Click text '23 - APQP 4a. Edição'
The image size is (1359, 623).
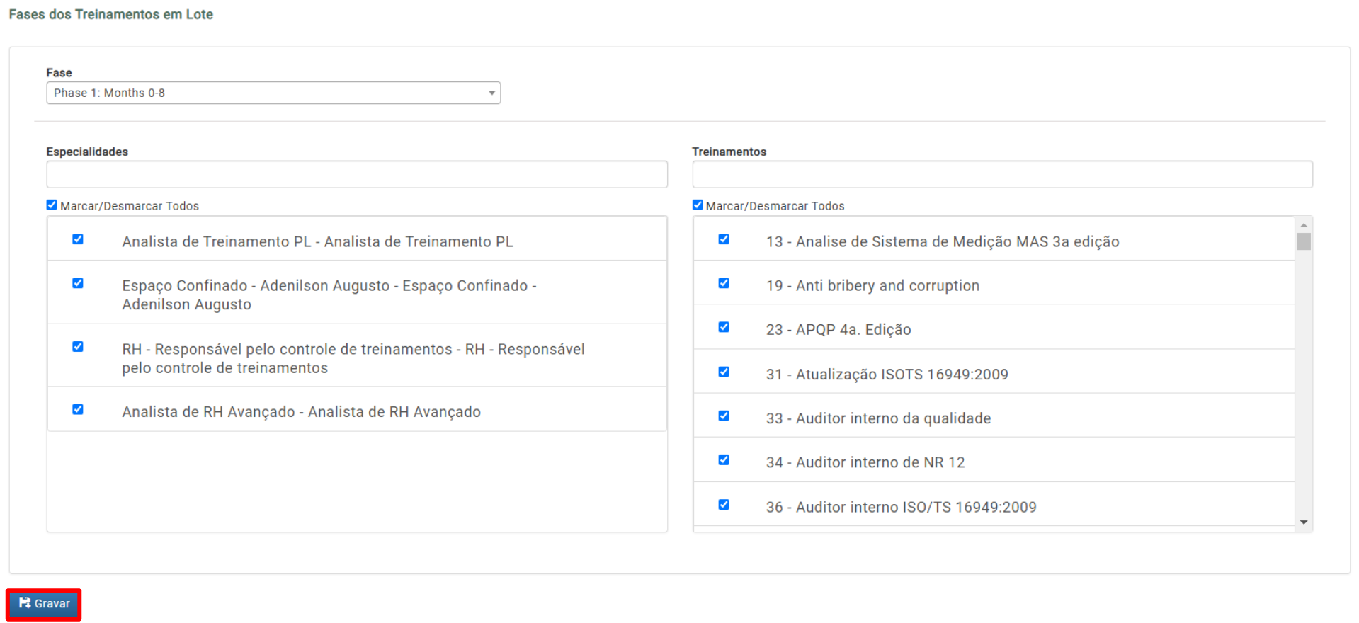[x=838, y=330]
